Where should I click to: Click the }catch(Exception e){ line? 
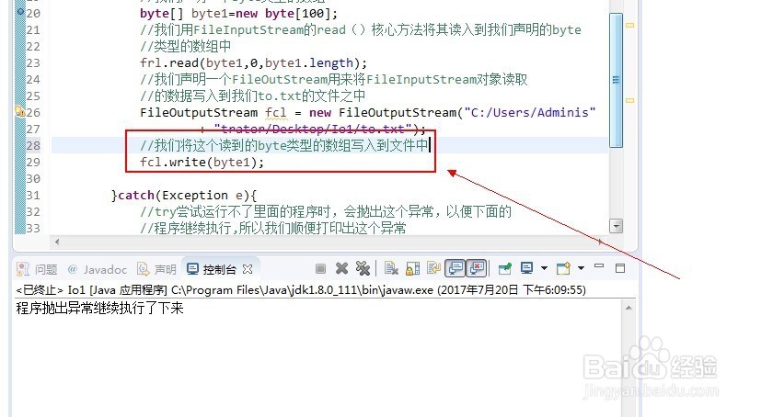(x=184, y=195)
